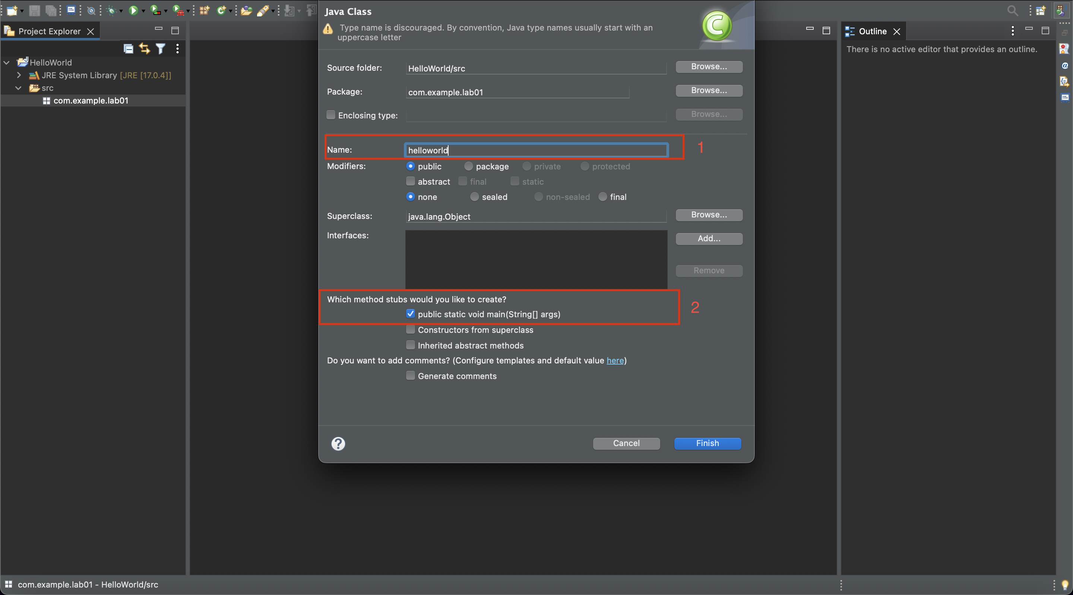The width and height of the screenshot is (1073, 595).
Task: Click Browse next to Source folder
Action: point(709,67)
